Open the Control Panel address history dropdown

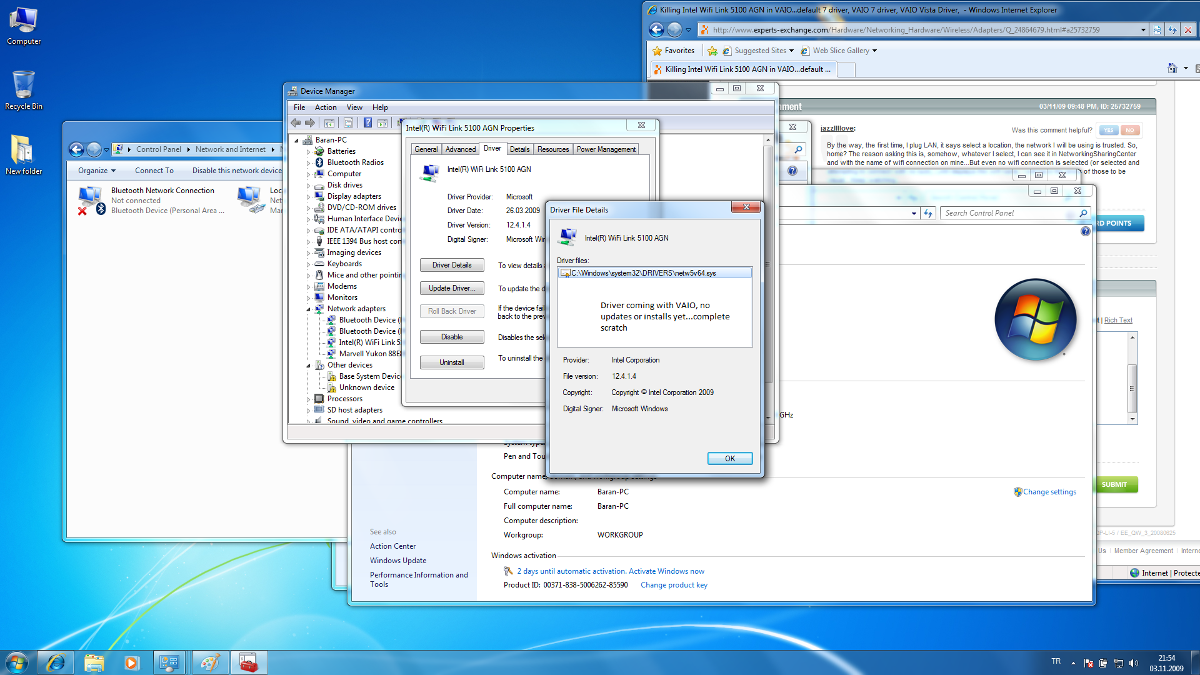pyautogui.click(x=914, y=213)
